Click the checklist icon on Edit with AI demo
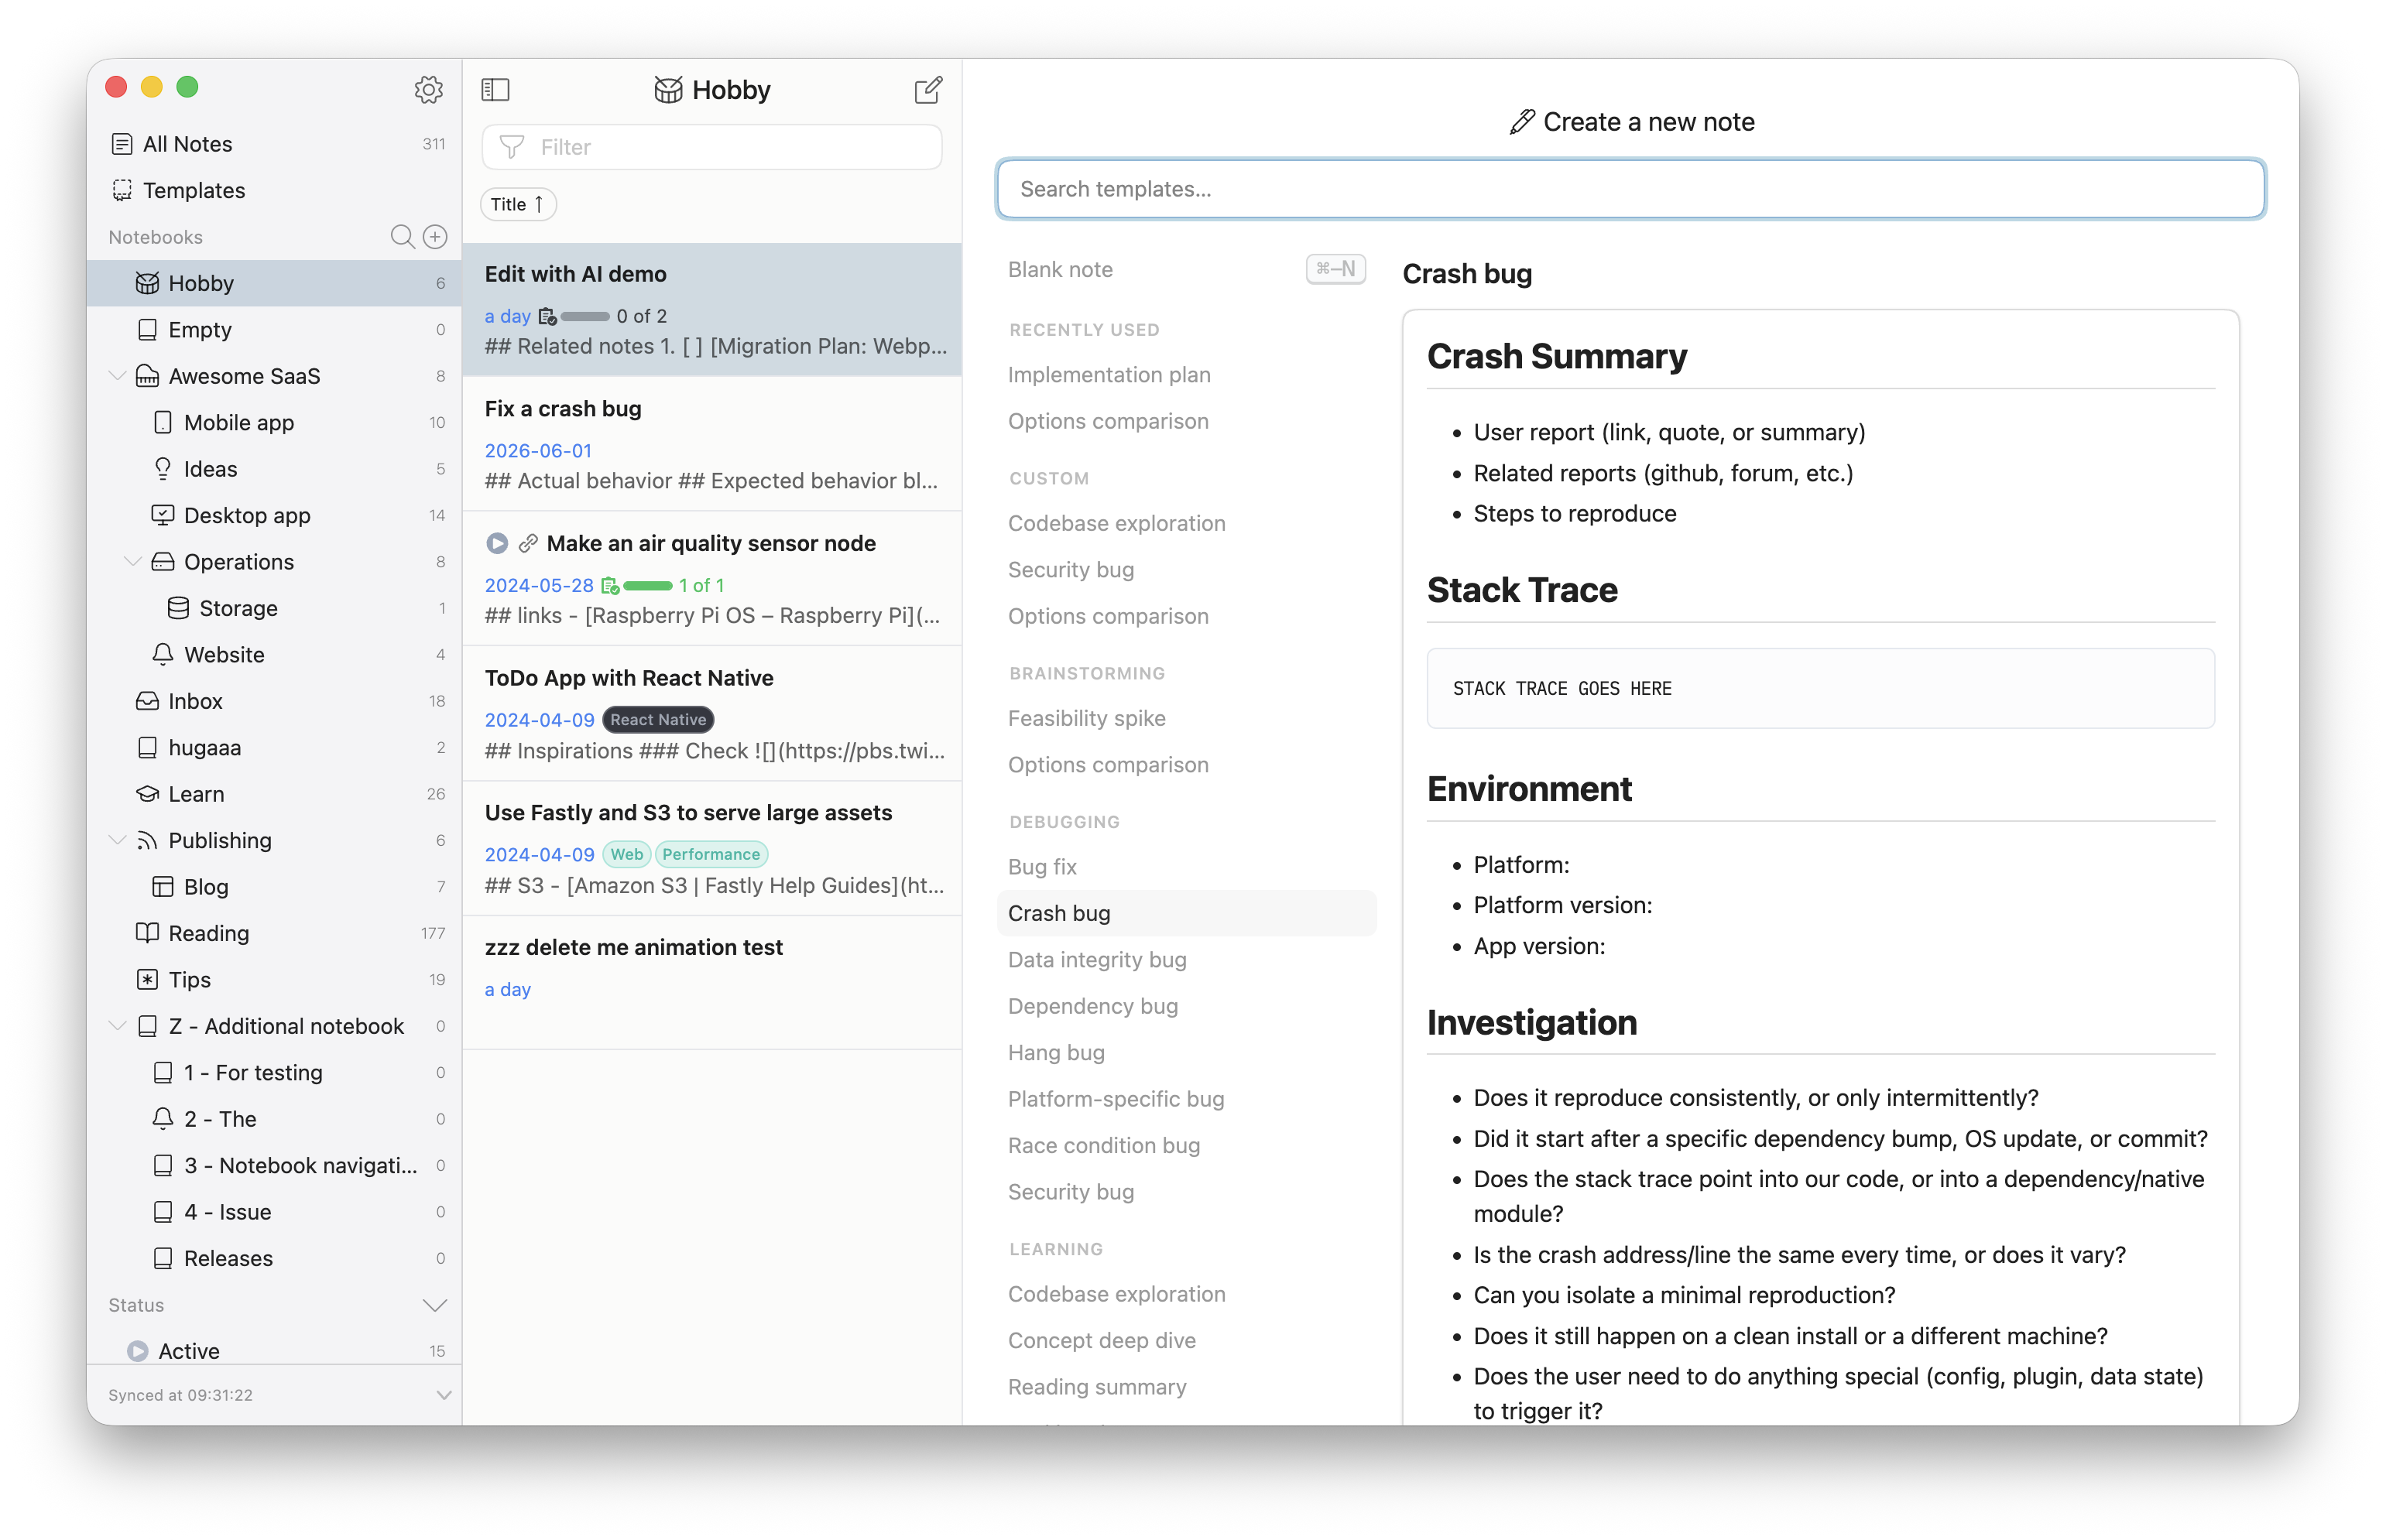2386x1540 pixels. pyautogui.click(x=547, y=316)
